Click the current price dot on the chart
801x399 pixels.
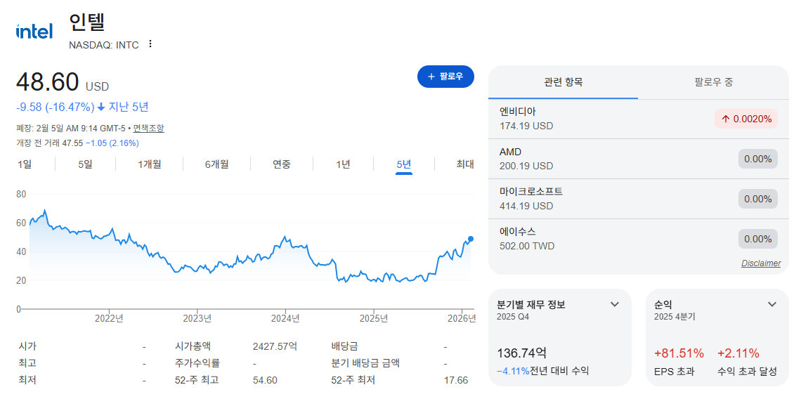(471, 239)
